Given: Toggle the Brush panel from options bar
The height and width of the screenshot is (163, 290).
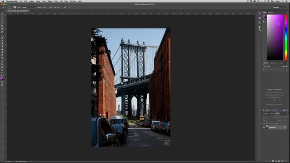Looking at the screenshot, I should (14, 7).
